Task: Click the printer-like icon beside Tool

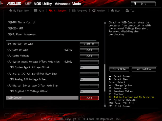Action: (x=127, y=11)
